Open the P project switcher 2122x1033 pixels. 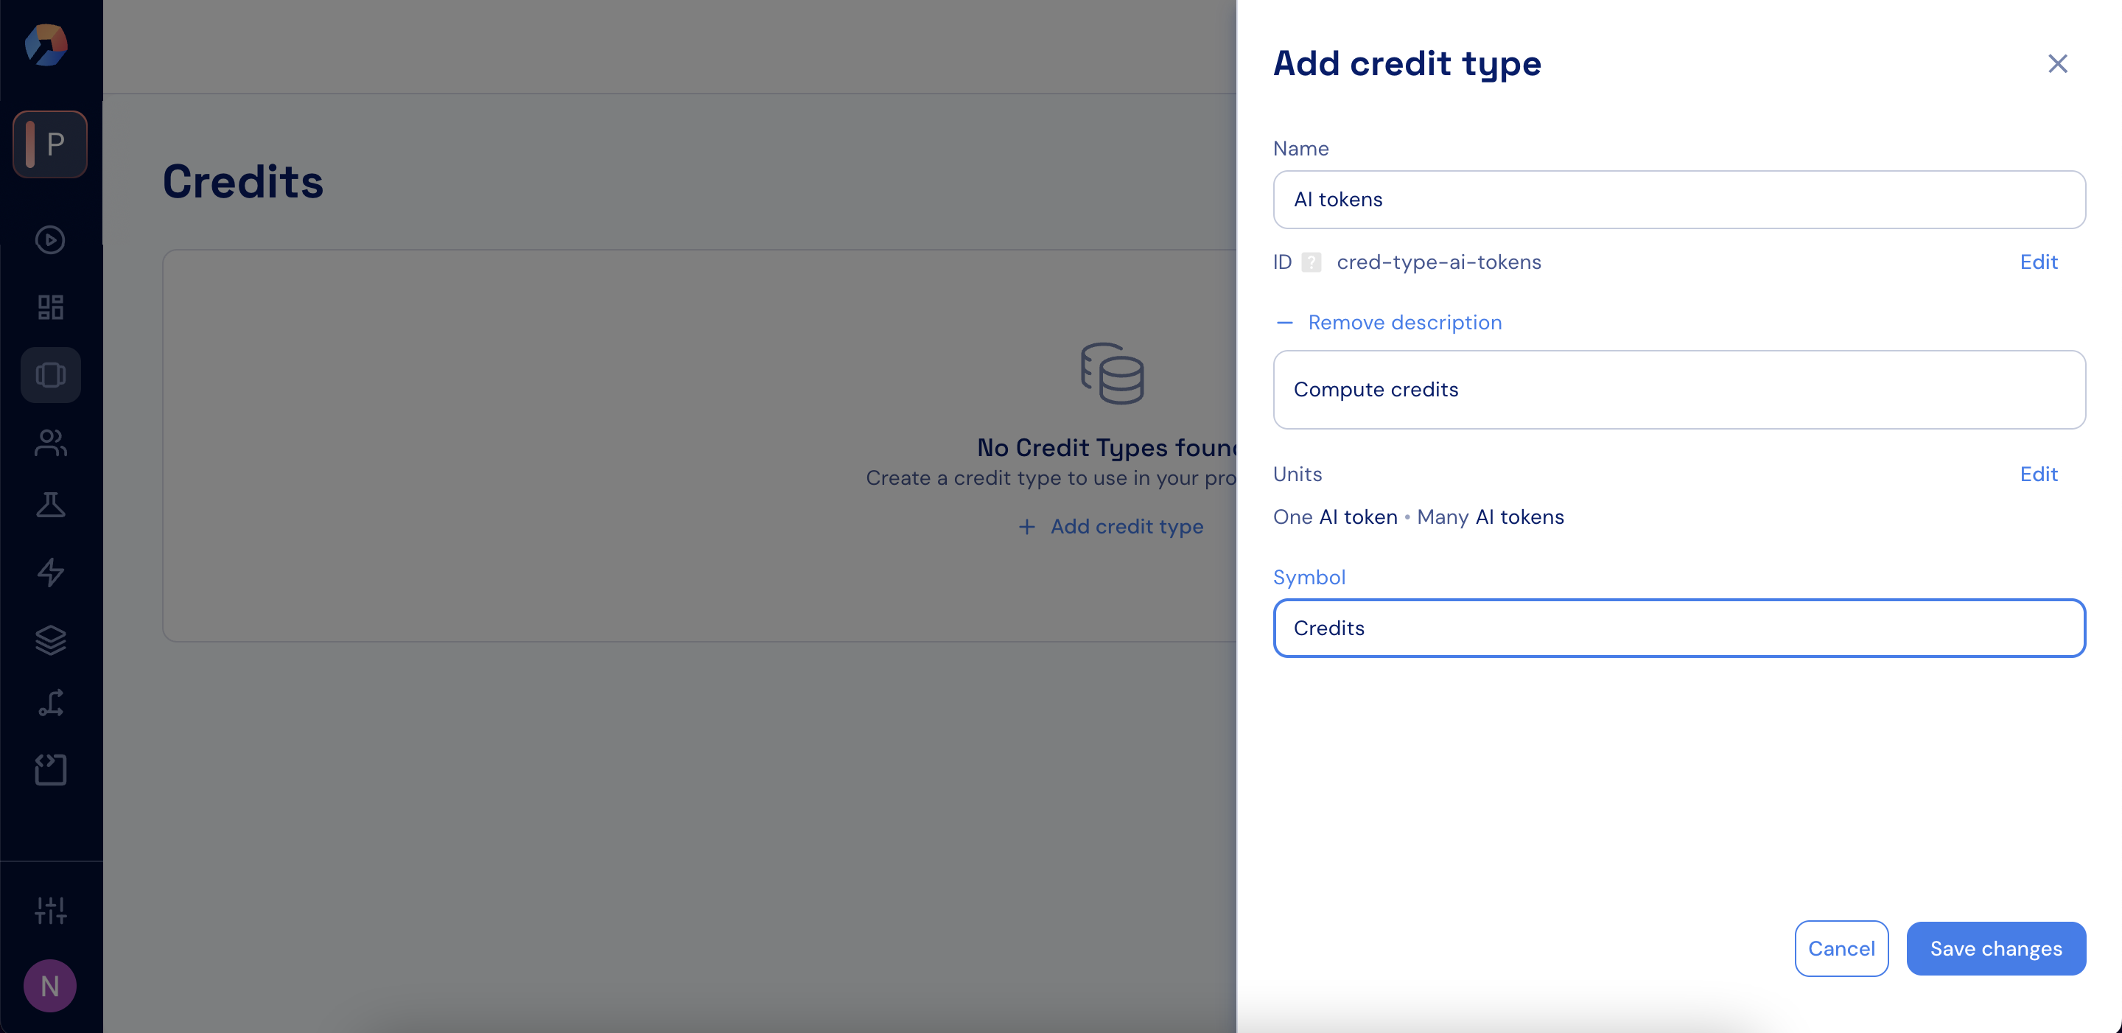tap(50, 144)
